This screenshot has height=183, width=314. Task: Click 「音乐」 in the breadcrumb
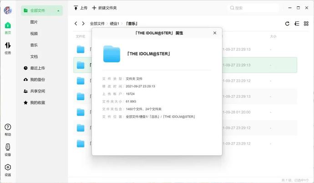point(132,24)
